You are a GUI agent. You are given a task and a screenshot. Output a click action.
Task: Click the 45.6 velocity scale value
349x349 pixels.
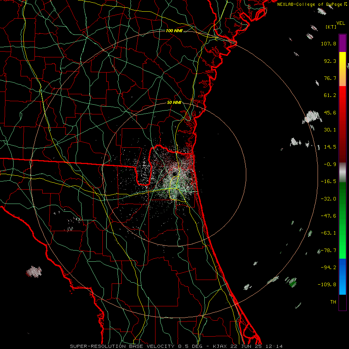330,112
